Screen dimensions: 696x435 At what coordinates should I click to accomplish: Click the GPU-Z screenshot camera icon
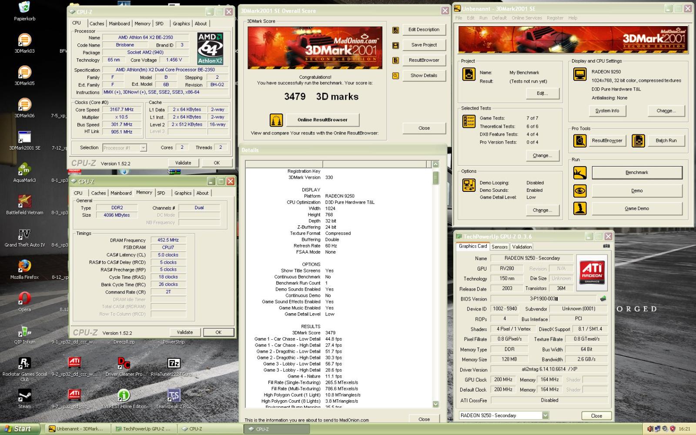[606, 246]
